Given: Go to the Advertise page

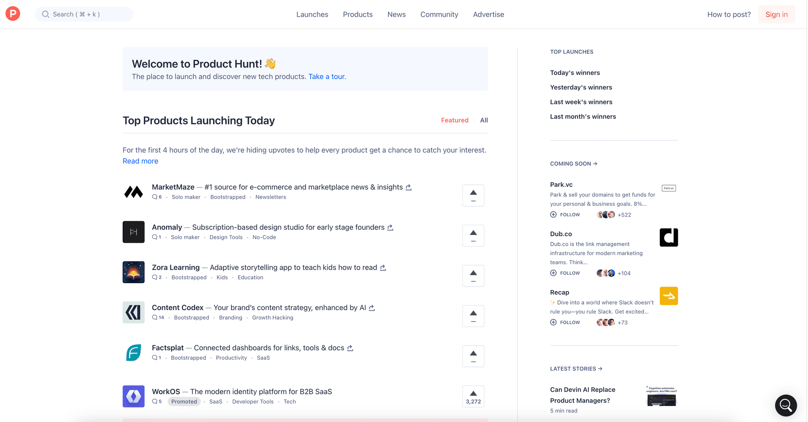Looking at the screenshot, I should click(x=489, y=14).
